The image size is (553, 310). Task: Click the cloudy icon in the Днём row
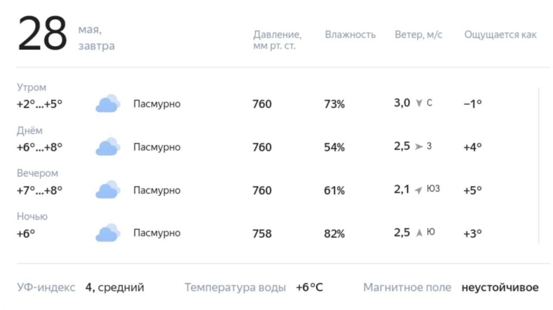pos(108,147)
